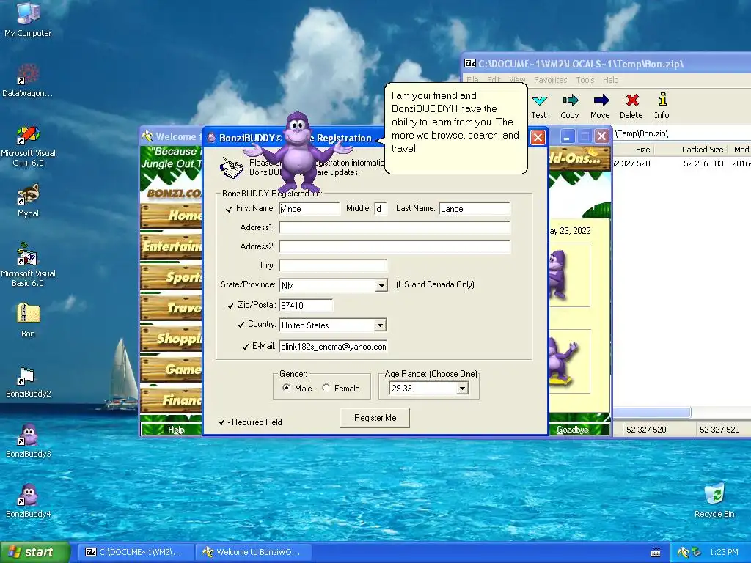Click Entertainment button in BonziWorld sidebar
Image resolution: width=751 pixels, height=563 pixels.
171,246
